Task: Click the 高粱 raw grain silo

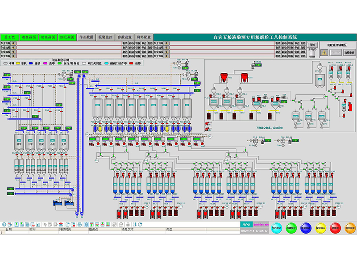Action: [41, 143]
